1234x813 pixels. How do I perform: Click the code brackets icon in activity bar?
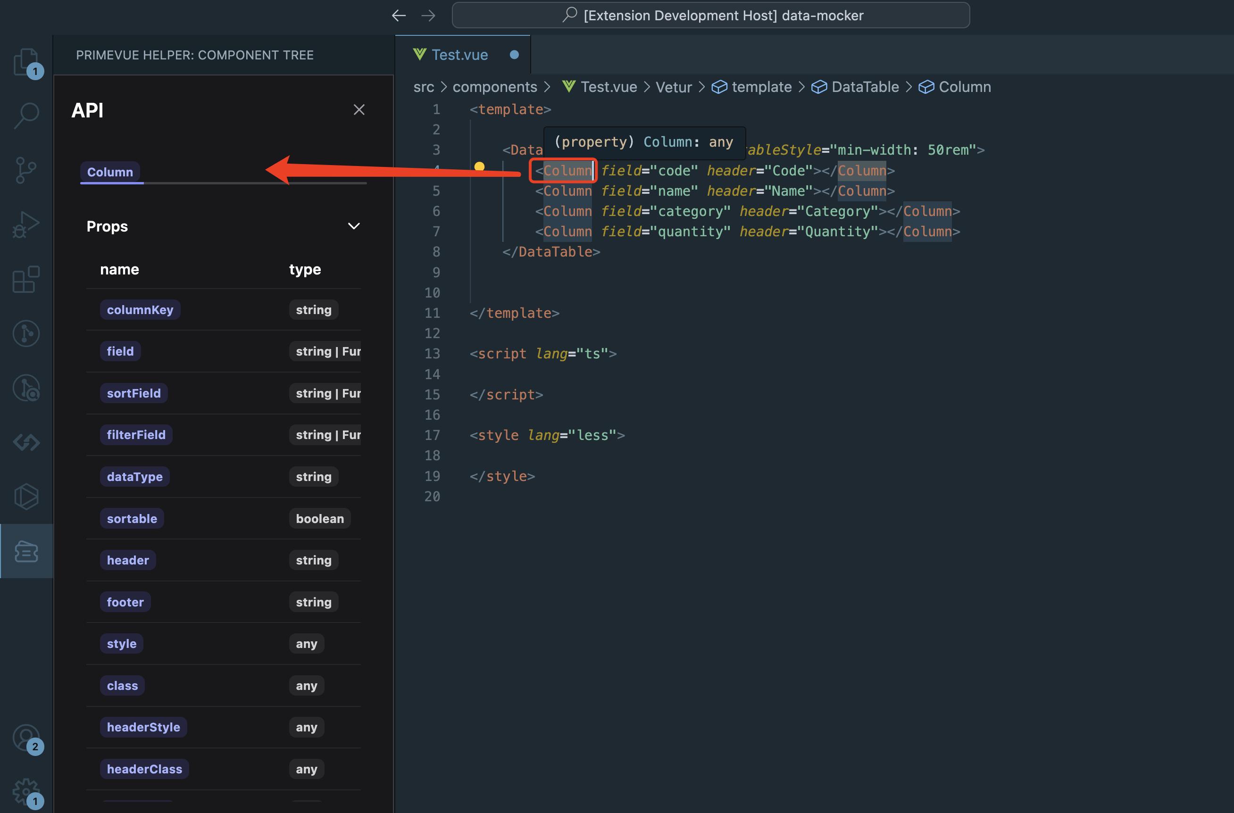click(x=26, y=442)
